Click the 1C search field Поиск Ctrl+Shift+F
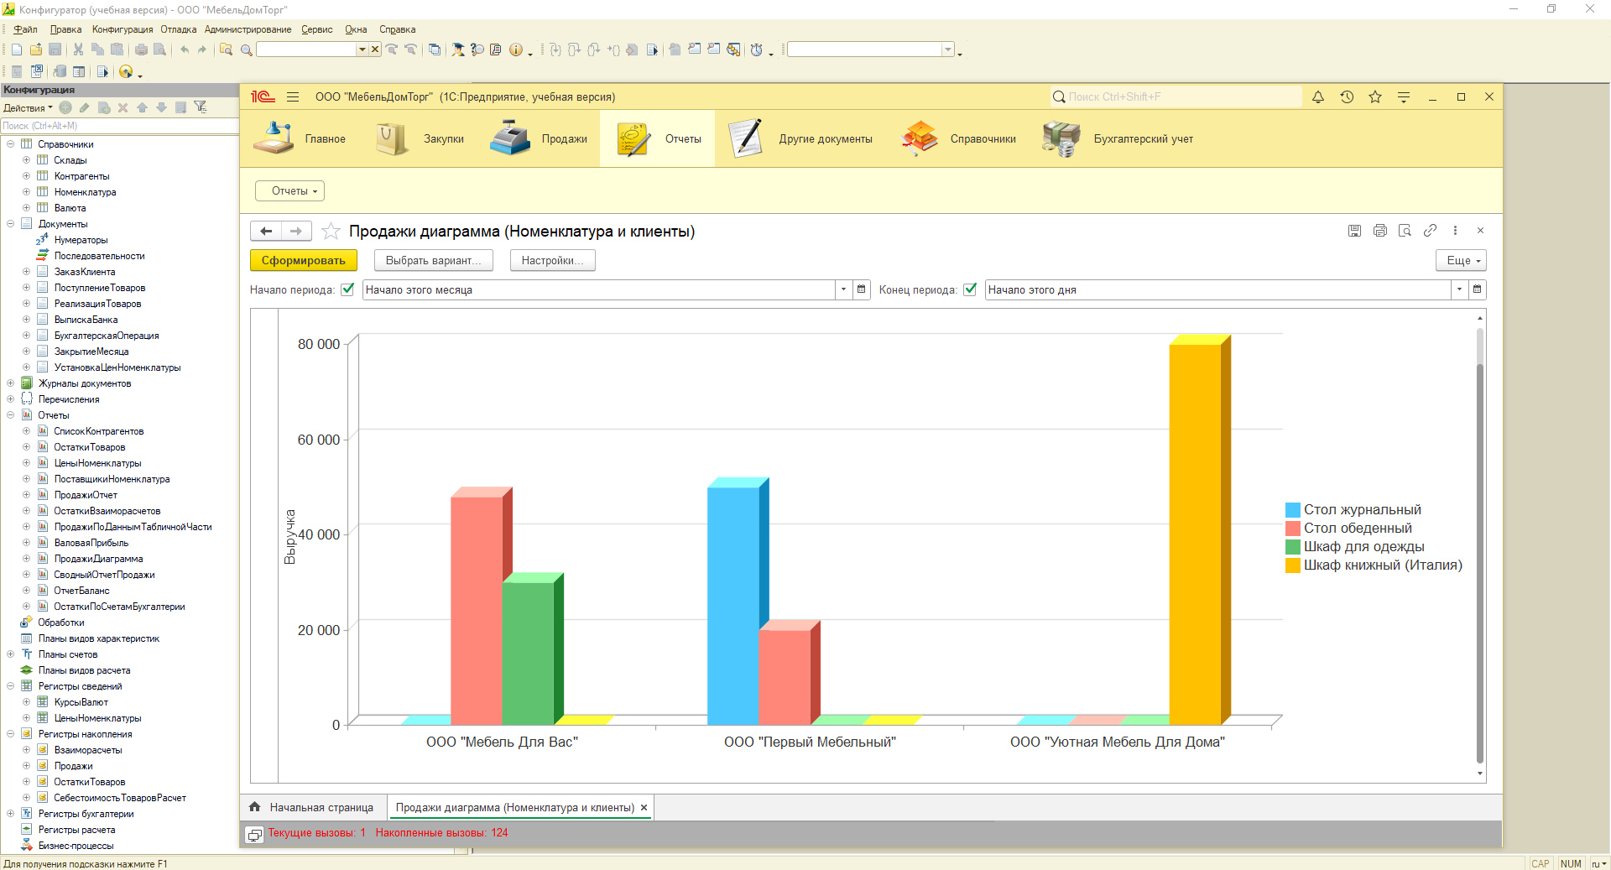Viewport: 1611px width, 870px height. pos(1176,97)
